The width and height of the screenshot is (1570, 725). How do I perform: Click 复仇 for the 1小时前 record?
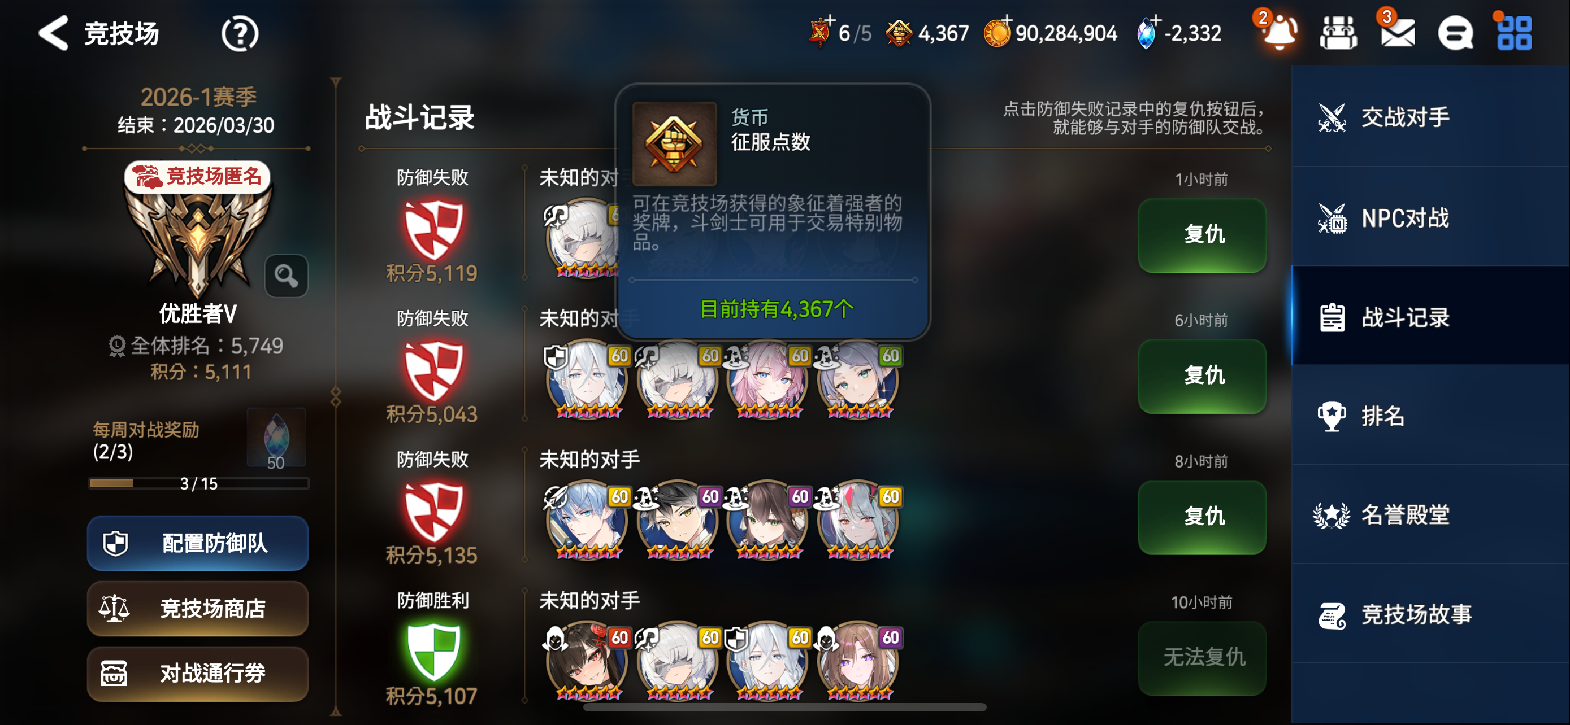point(1202,235)
